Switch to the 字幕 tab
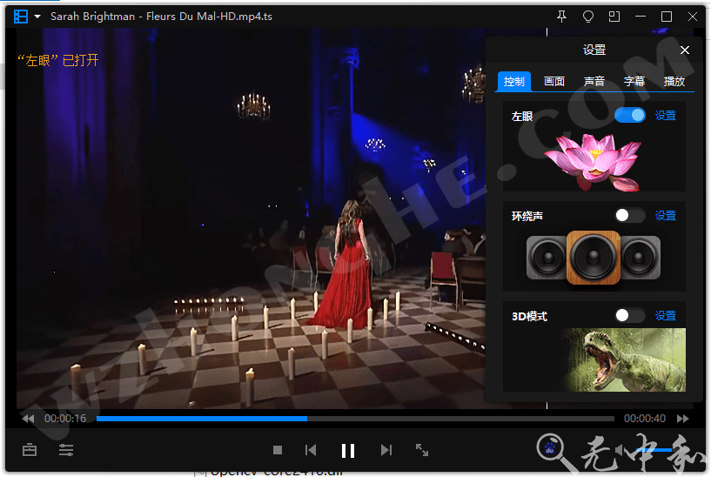Image resolution: width=711 pixels, height=477 pixels. (634, 82)
